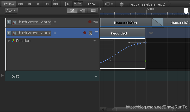The height and width of the screenshot is (112, 190).
Task: Step to the previous frame
Action: (29, 4)
